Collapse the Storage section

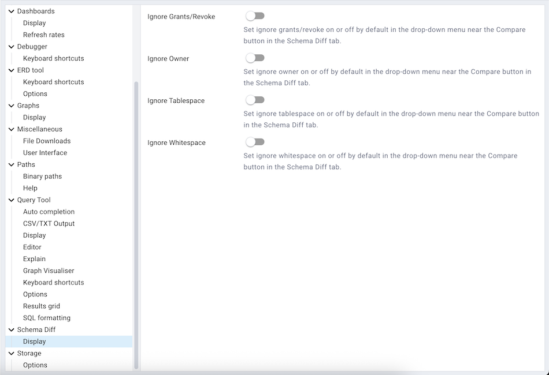10,353
